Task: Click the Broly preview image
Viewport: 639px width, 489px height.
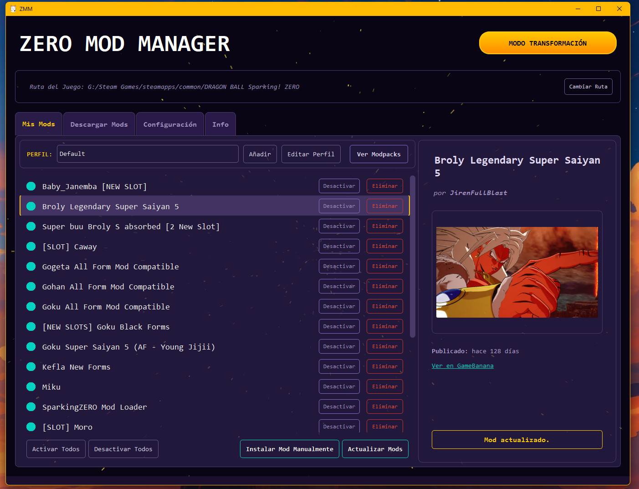Action: 516,272
